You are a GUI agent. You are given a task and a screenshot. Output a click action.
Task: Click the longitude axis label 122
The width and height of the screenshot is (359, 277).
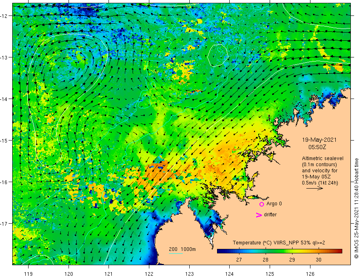point(149,274)
